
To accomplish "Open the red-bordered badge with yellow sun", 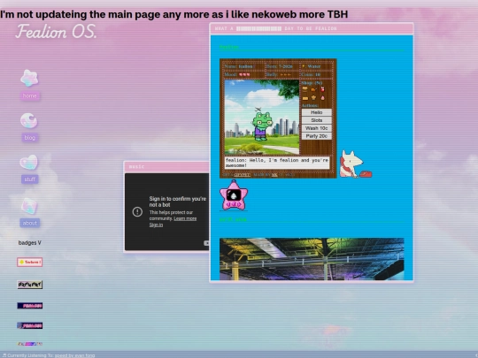I will coord(29,263).
